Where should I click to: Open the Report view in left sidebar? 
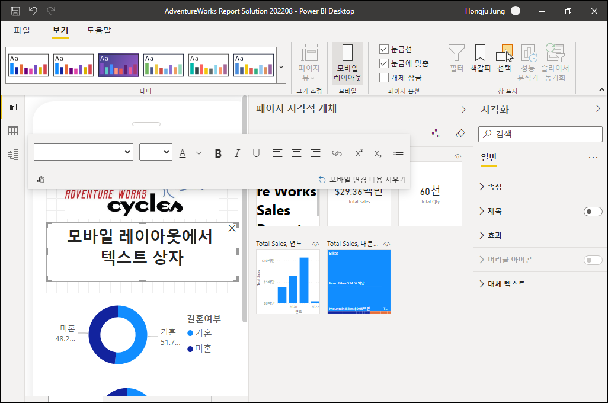pos(13,107)
